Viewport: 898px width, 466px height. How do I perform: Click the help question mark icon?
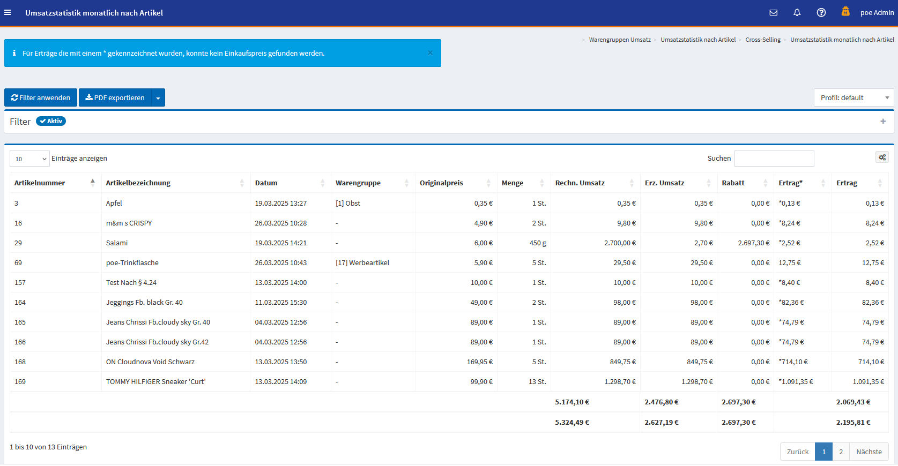coord(821,12)
